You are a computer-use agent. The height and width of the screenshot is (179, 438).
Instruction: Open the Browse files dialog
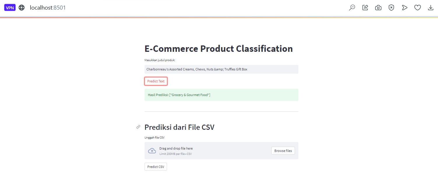coord(283,151)
